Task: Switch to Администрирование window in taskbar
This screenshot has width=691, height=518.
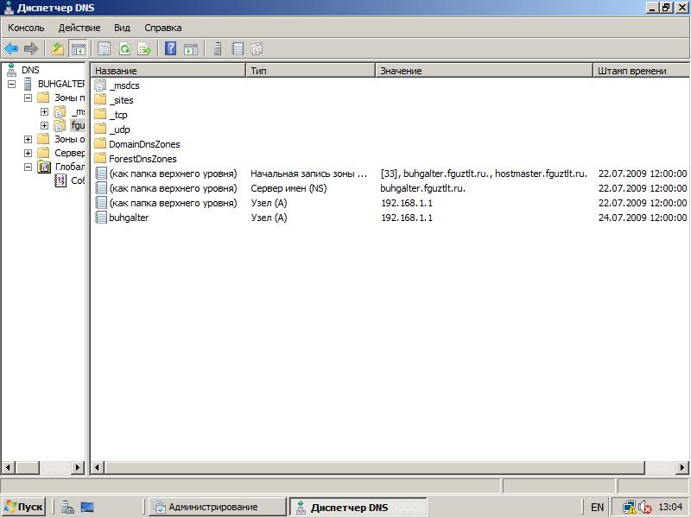Action: (x=216, y=507)
